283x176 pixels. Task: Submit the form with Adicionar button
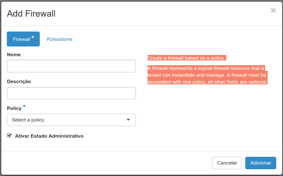(x=261, y=163)
